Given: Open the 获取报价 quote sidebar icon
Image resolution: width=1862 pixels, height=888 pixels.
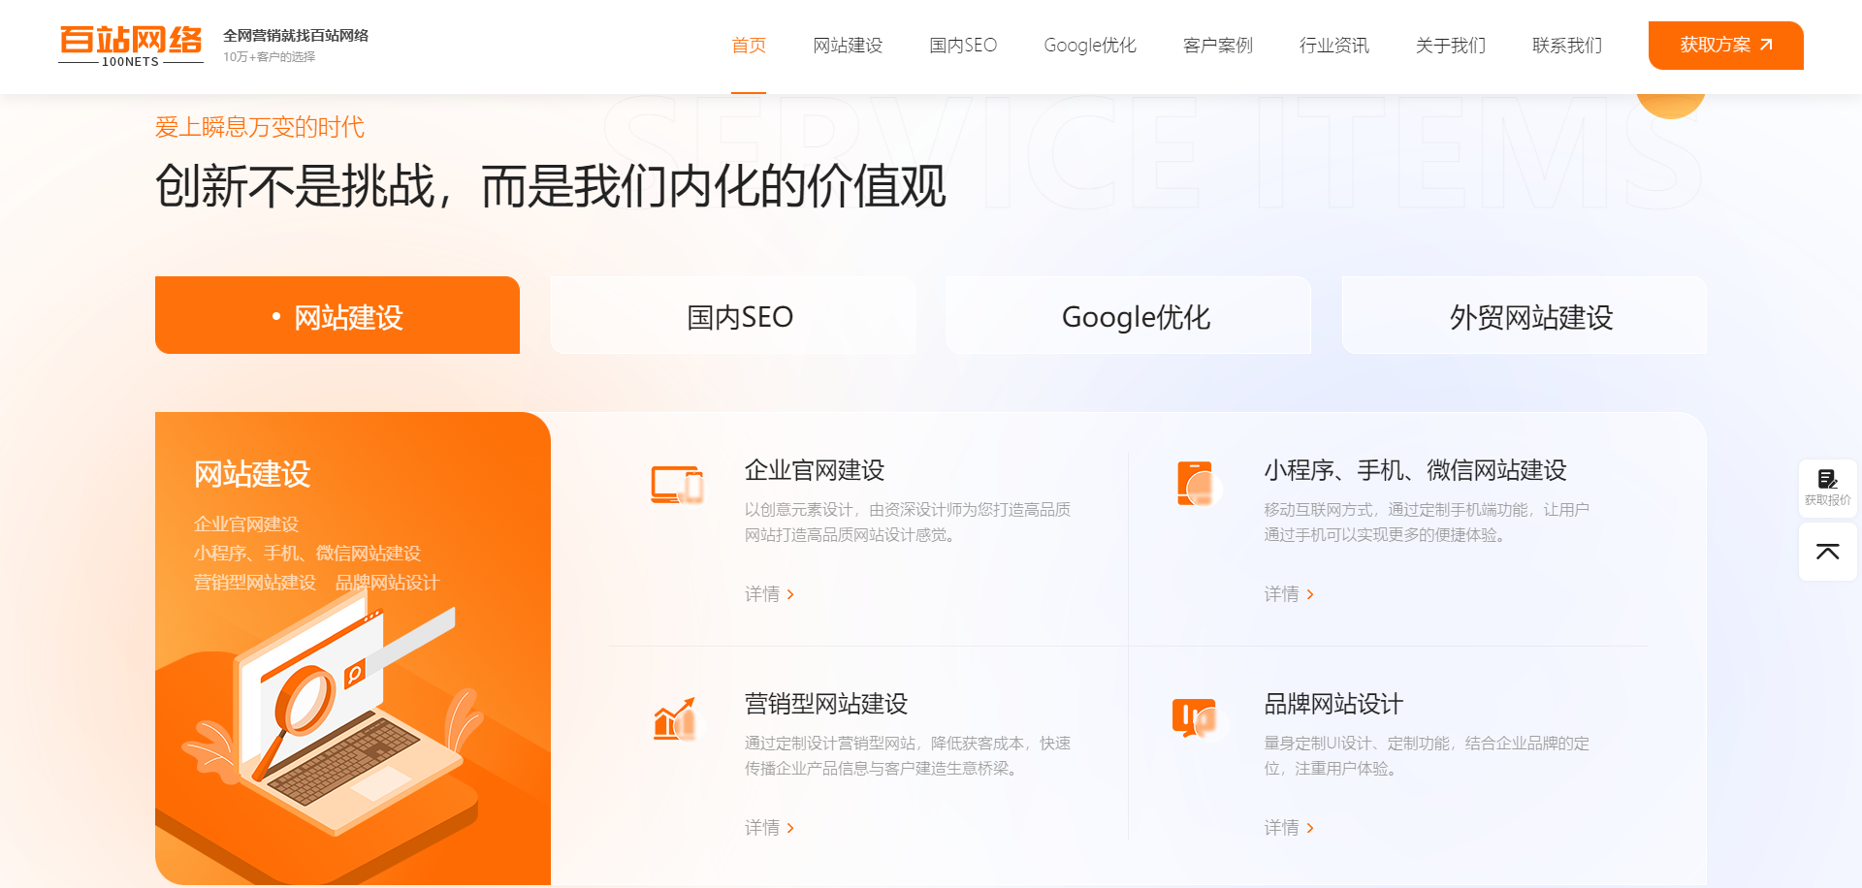Looking at the screenshot, I should pos(1827,487).
